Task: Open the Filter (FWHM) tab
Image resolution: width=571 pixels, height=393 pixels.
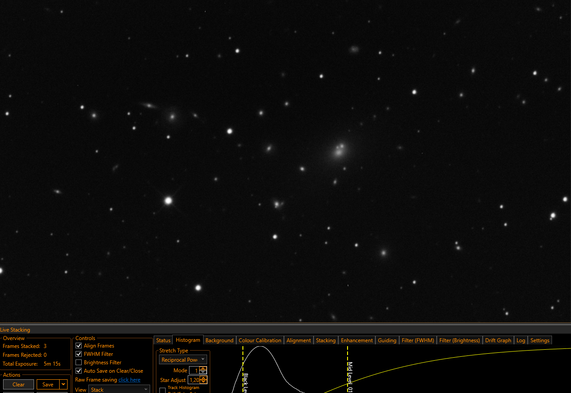Action: click(x=418, y=340)
